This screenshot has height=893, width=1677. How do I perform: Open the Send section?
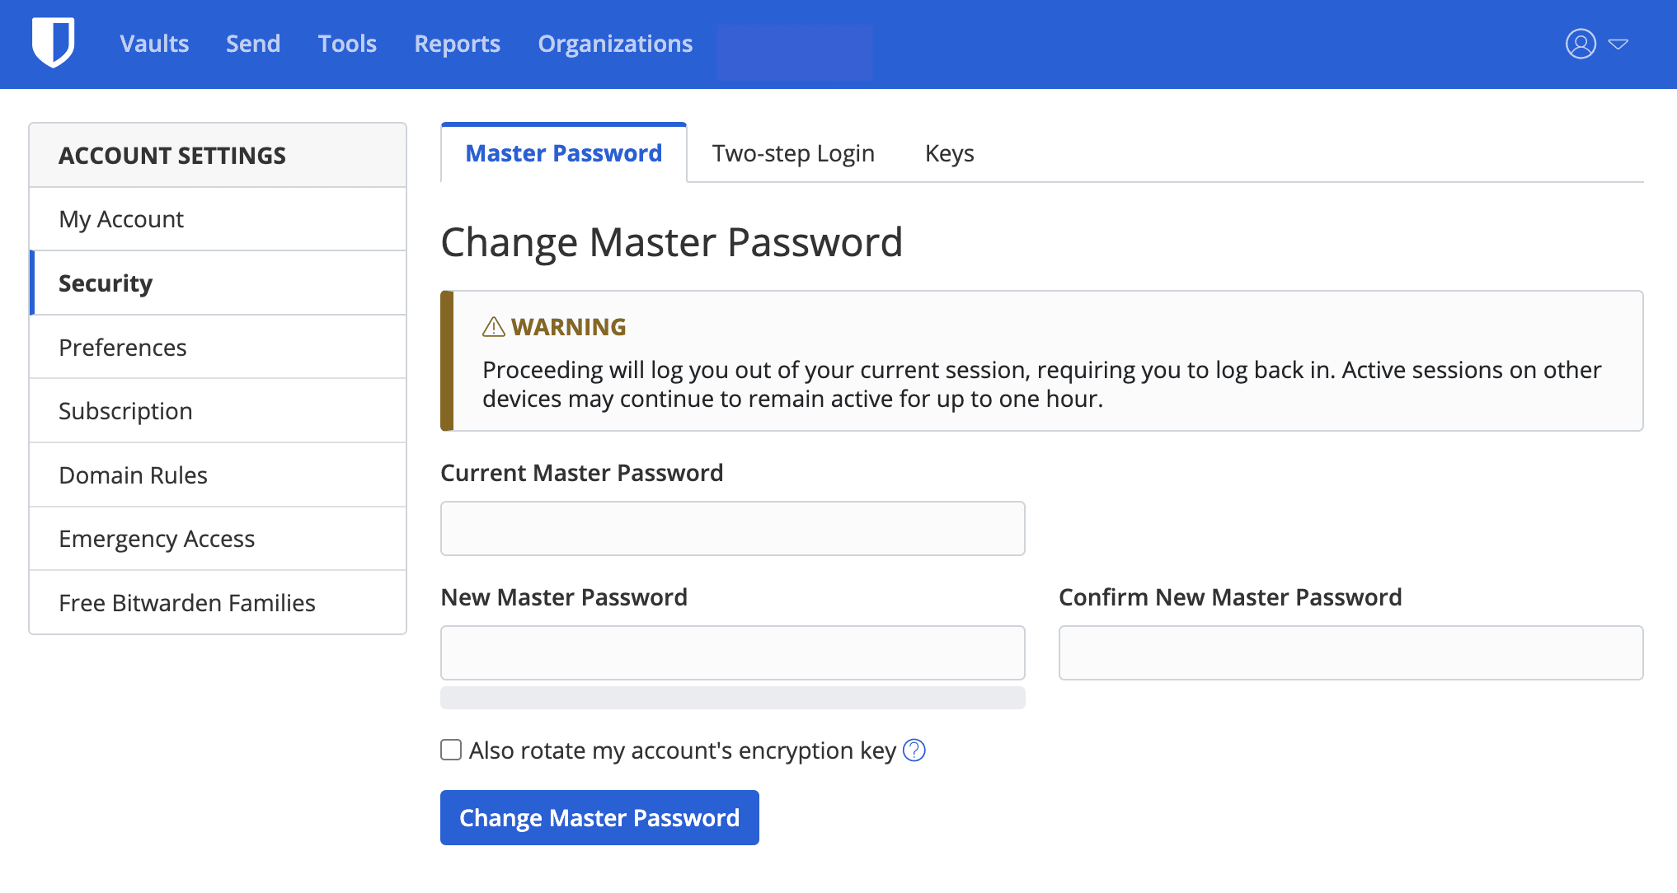(253, 44)
